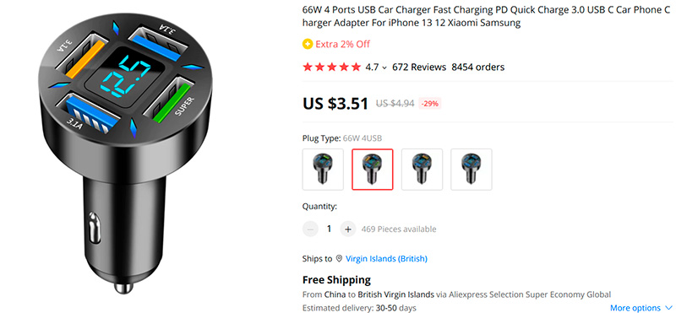Click the US $3.51 price
Screen dimensions: 676x313
pyautogui.click(x=335, y=104)
